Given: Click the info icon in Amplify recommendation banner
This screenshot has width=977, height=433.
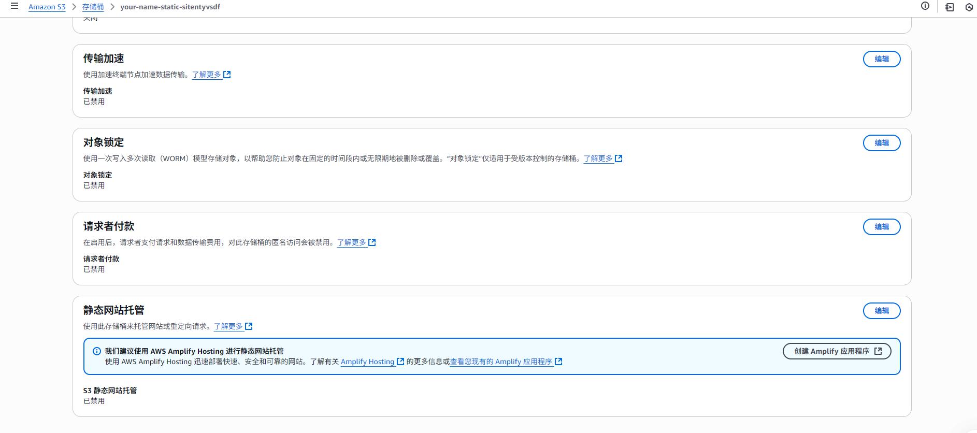Looking at the screenshot, I should pyautogui.click(x=96, y=351).
